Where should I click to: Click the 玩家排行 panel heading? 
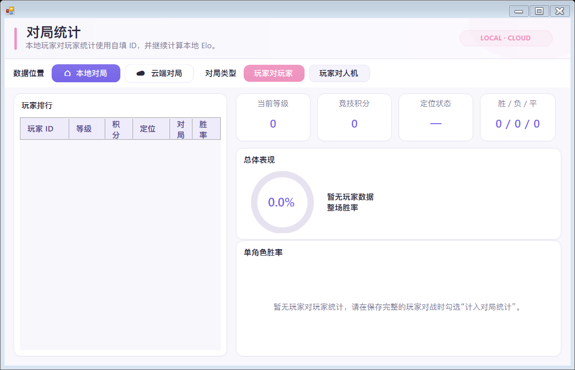click(37, 106)
